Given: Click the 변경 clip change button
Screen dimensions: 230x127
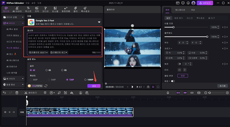Looking at the screenshot, I should (x=183, y=76).
